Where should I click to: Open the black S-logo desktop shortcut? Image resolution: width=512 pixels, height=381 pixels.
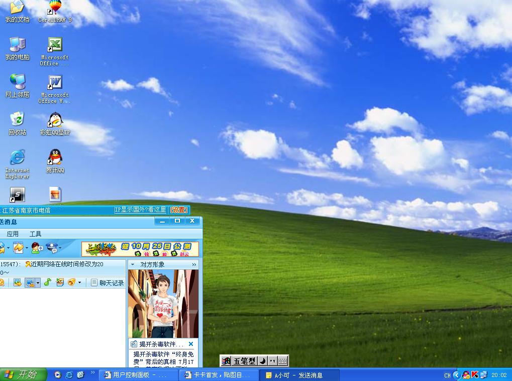coord(17,195)
